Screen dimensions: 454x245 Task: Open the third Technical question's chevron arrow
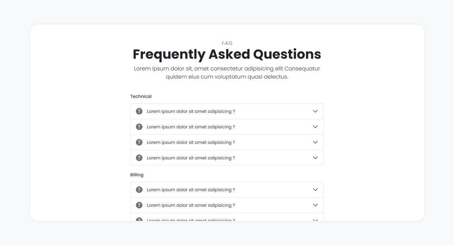[315, 142]
